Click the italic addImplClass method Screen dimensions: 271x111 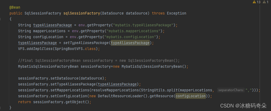click(x=40, y=49)
